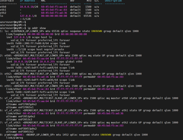This screenshot has height=140, width=183.
Task: Select the altname enP3953s3 text
Action: (x=19, y=119)
